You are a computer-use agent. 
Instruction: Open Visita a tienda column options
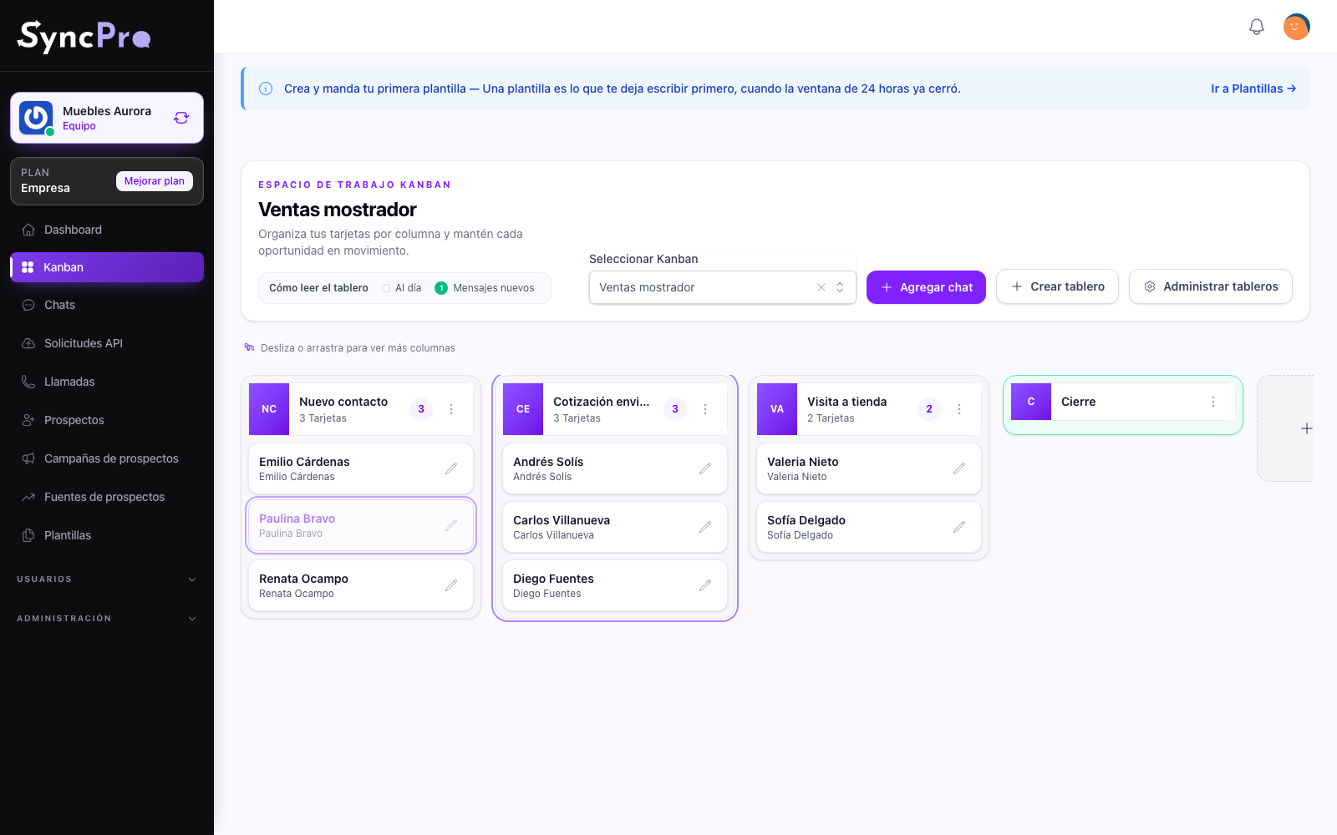click(x=959, y=409)
